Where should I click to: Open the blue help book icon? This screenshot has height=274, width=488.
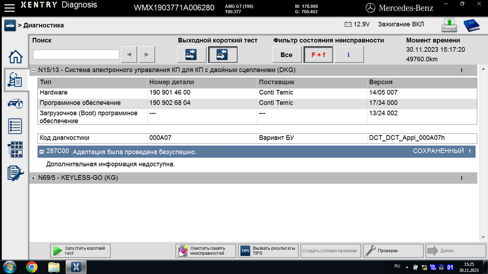(471, 26)
